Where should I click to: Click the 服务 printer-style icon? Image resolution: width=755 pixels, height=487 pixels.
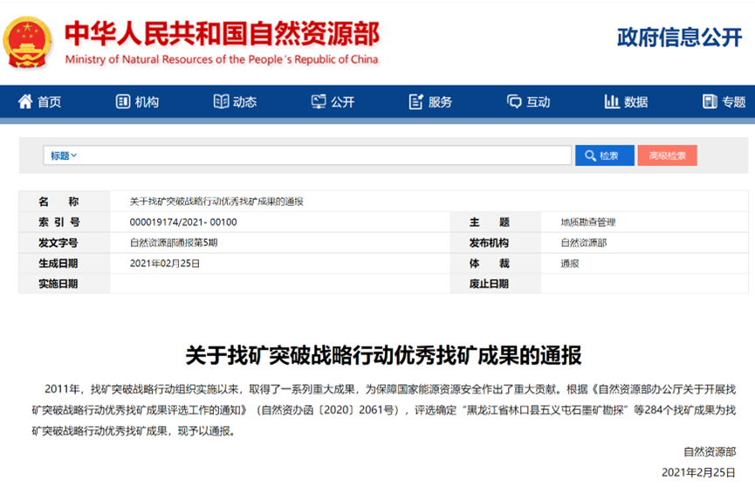[x=416, y=102]
